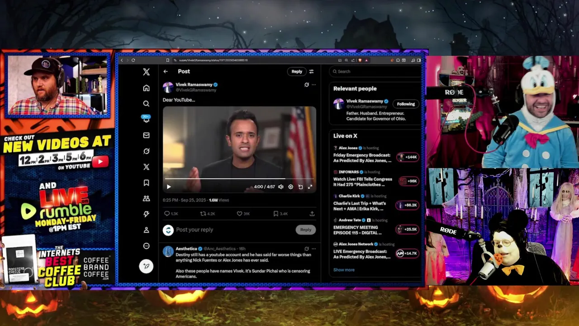Screen dimensions: 579x326
Task: Click the X logo at top of sidebar
Action: [146, 72]
